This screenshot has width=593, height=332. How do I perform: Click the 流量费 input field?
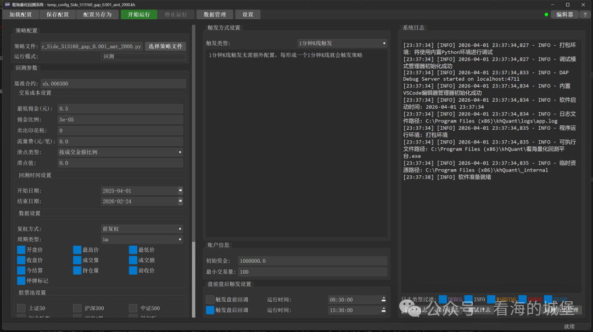pos(120,142)
